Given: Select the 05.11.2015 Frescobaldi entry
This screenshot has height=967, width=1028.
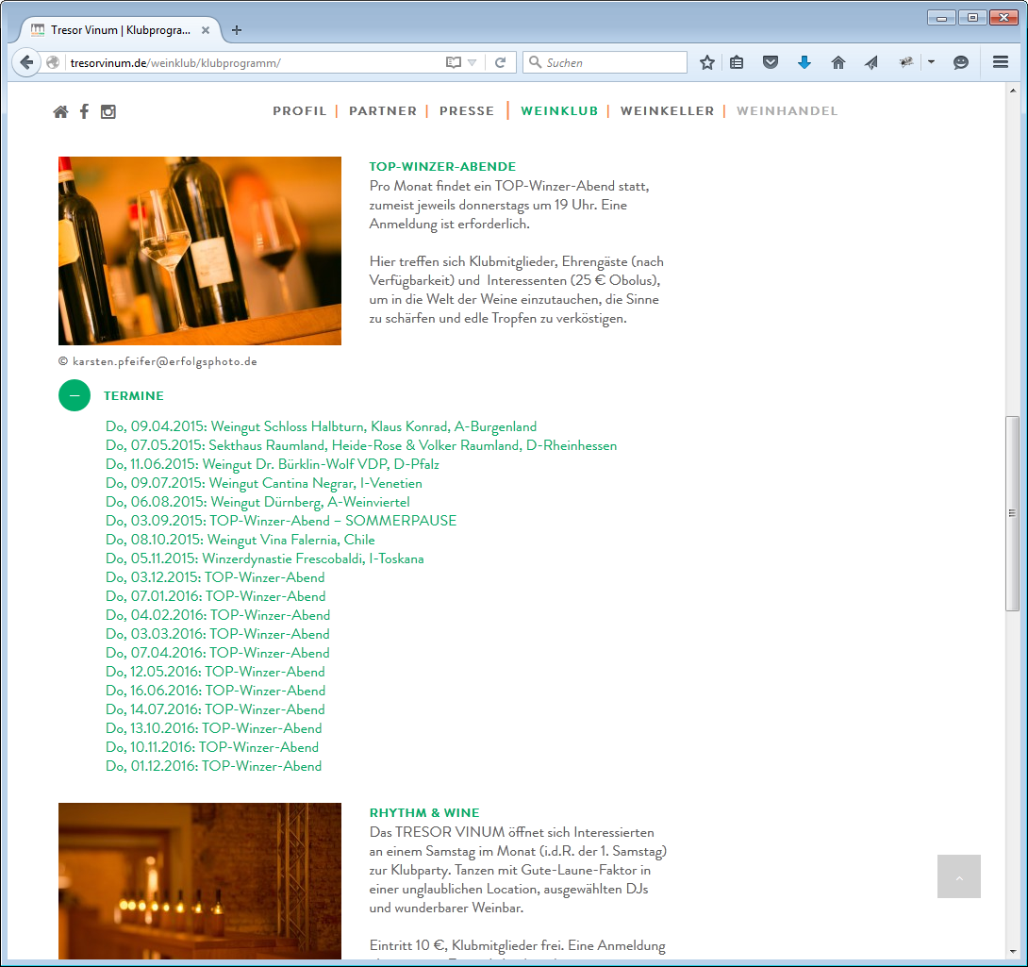Looking at the screenshot, I should pyautogui.click(x=265, y=559).
